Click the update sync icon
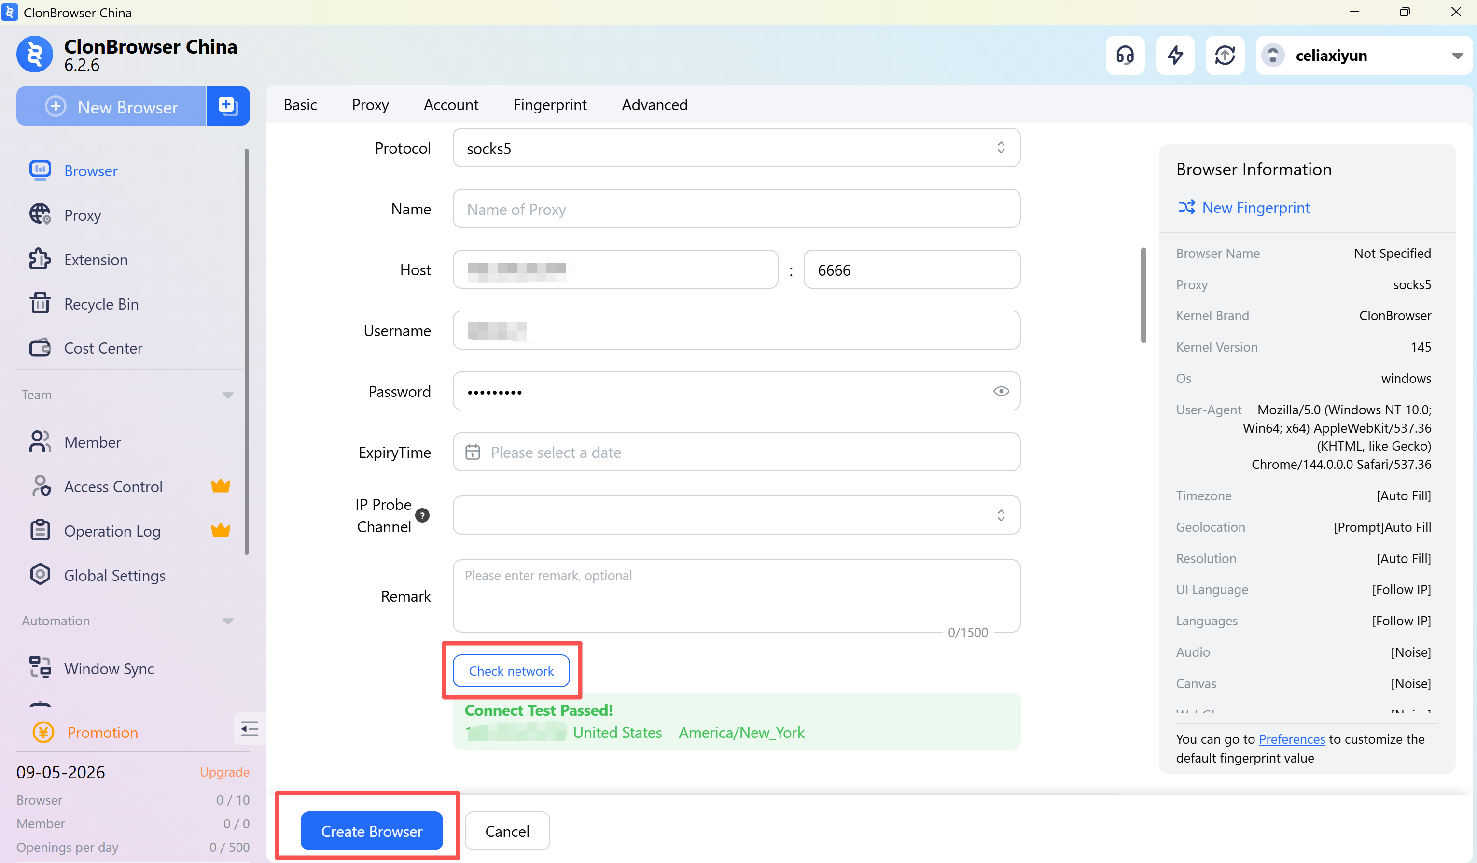1477x863 pixels. tap(1225, 55)
